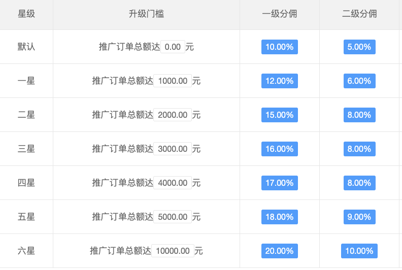Select the 12.00% commission badge for 一星
This screenshot has width=402, height=270.
pos(279,81)
